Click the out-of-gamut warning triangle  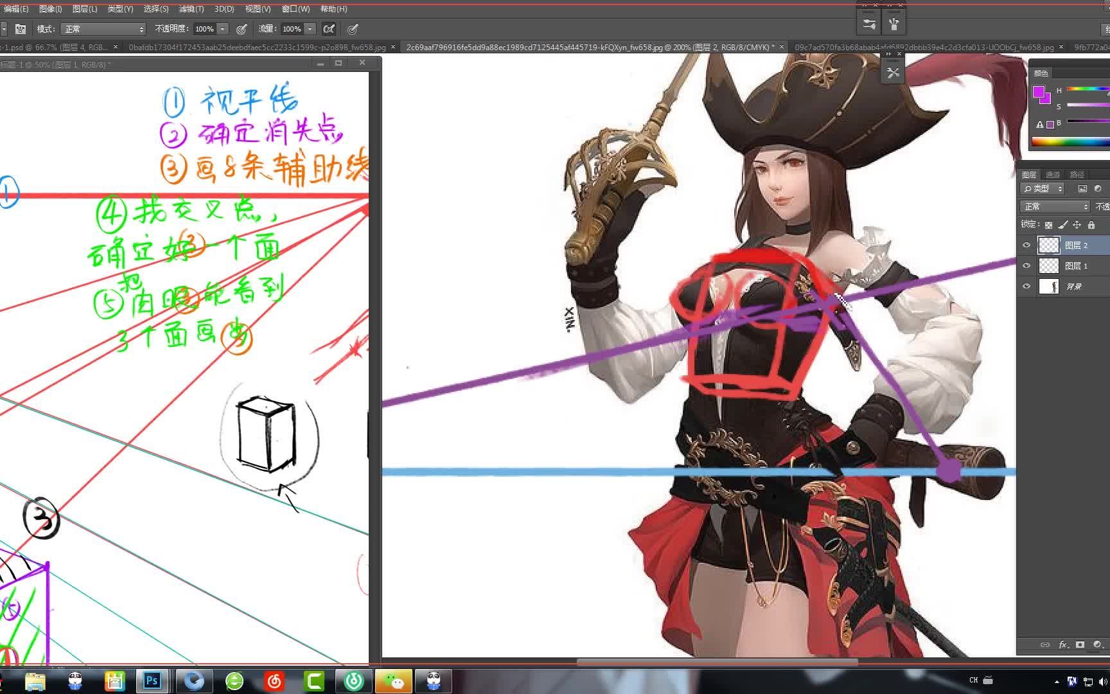tap(1040, 124)
